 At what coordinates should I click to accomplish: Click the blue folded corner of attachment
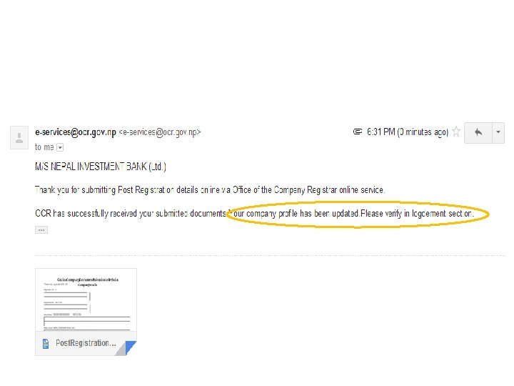pyautogui.click(x=131, y=348)
